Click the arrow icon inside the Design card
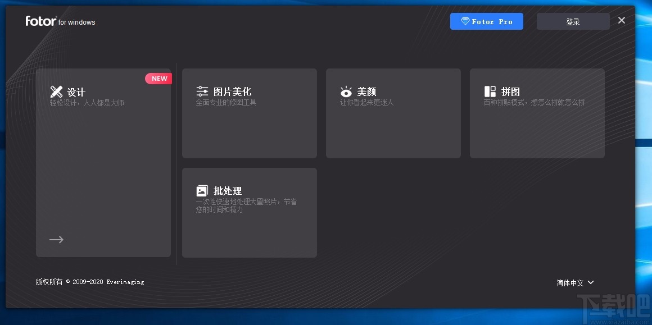The width and height of the screenshot is (652, 325). coord(56,239)
